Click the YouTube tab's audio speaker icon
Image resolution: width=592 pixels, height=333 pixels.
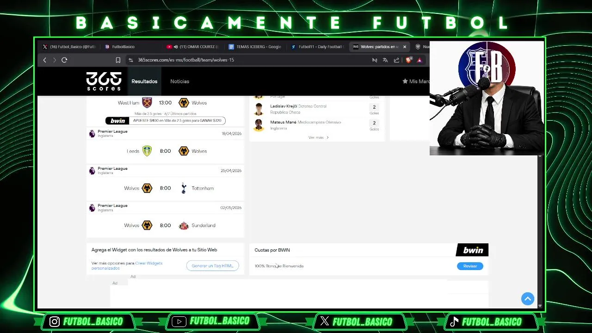pos(176,47)
